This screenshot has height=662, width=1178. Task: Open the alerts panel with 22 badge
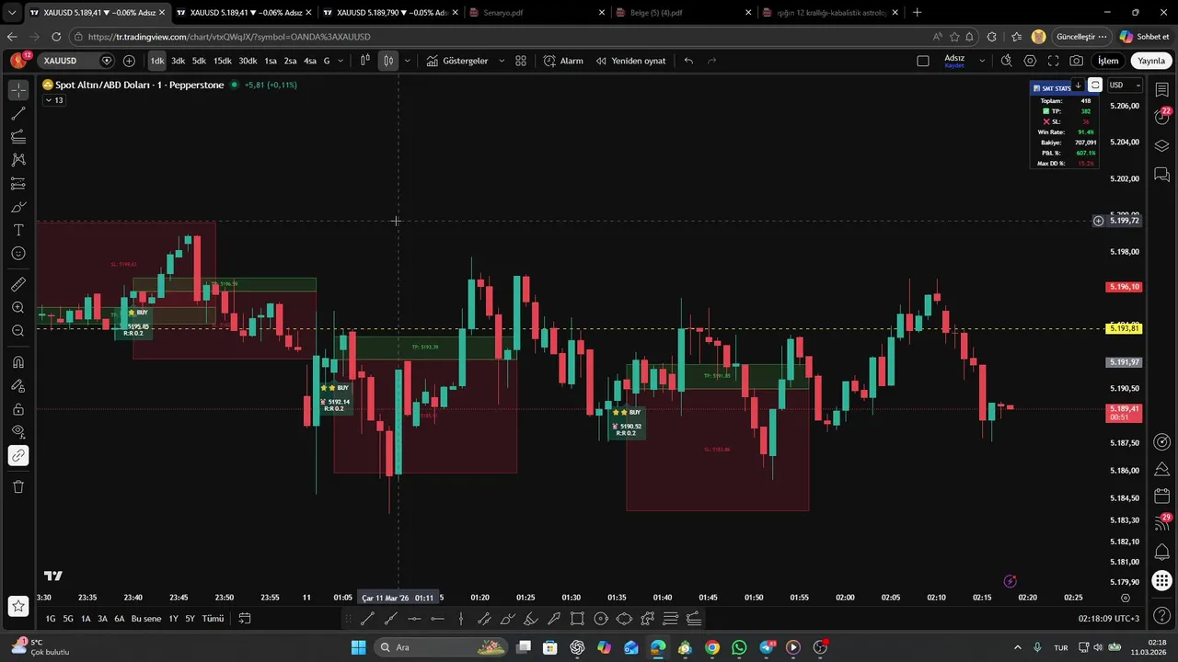[1161, 118]
